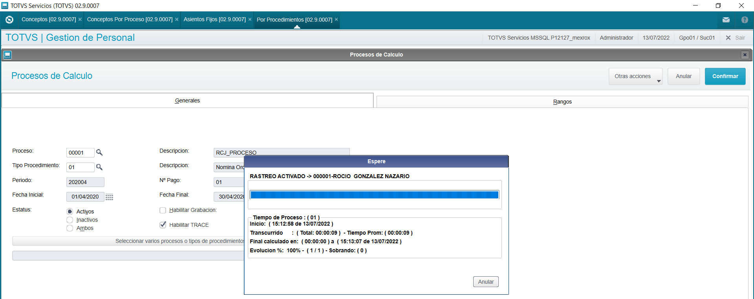The height and width of the screenshot is (299, 754).
Task: Click the Sair exit icon
Action: pos(728,38)
